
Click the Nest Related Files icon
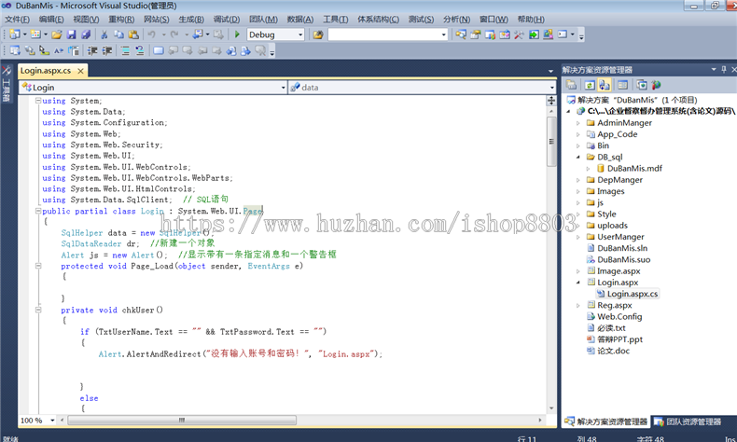point(605,85)
